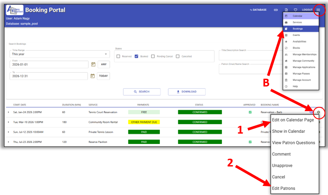Open the hamburger menu icon

tap(318, 10)
